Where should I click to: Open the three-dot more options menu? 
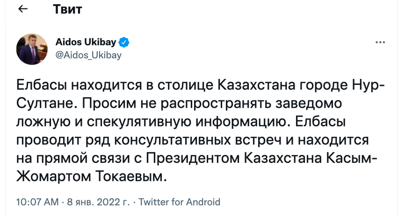(x=380, y=42)
